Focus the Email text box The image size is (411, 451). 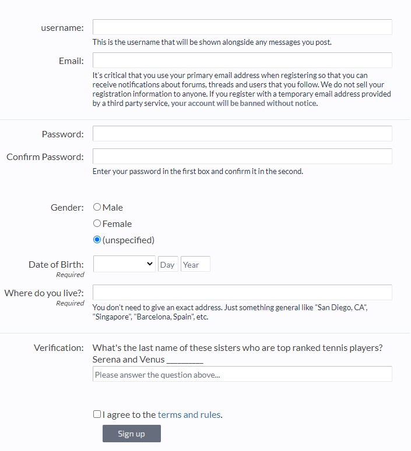click(242, 61)
